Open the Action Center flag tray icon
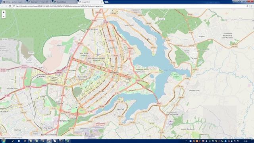The width and height of the screenshot is (254, 143). coord(235,141)
